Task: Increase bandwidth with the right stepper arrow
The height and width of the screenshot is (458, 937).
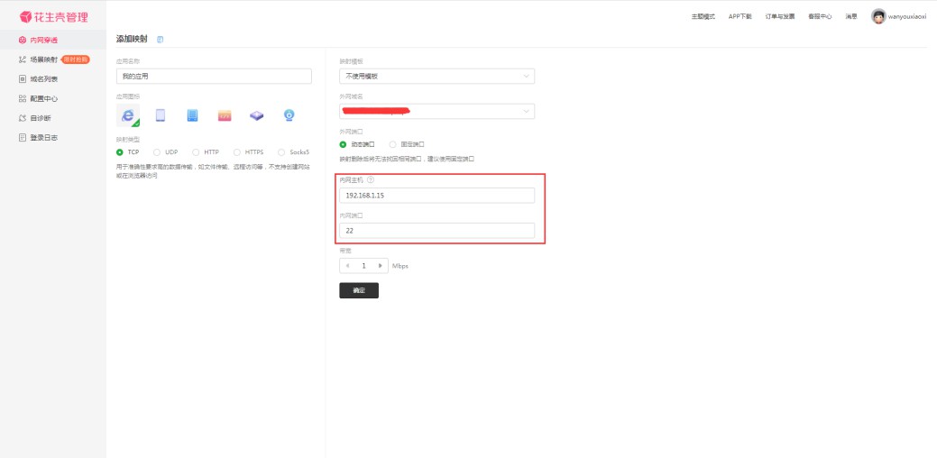Action: [x=381, y=266]
